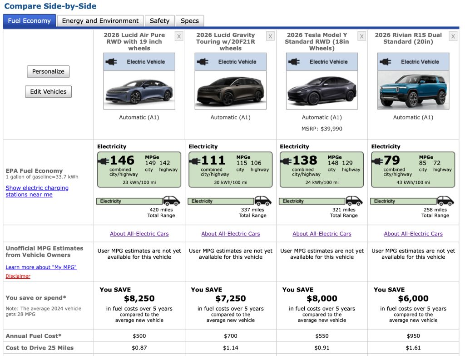The width and height of the screenshot is (465, 356).
Task: Remove the Lucid Air Pure with X button
Action: tap(179, 36)
